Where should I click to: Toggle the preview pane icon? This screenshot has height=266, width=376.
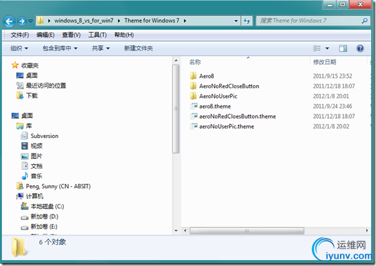(x=343, y=48)
